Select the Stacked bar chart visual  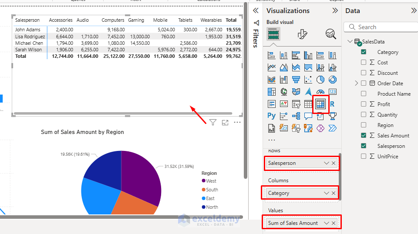click(x=271, y=55)
